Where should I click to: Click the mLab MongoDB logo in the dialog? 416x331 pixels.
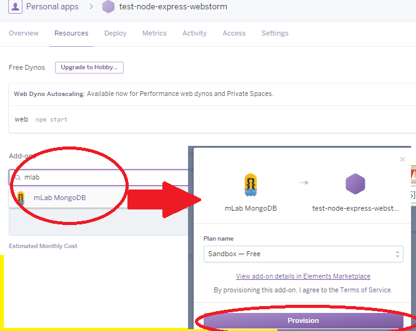coord(250,185)
